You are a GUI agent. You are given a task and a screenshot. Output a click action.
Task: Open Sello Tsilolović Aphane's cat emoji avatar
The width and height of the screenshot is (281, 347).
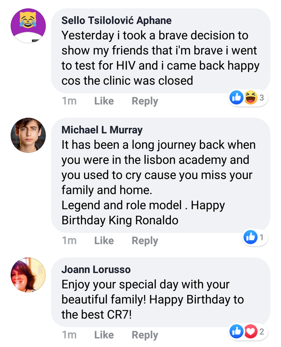click(x=28, y=26)
